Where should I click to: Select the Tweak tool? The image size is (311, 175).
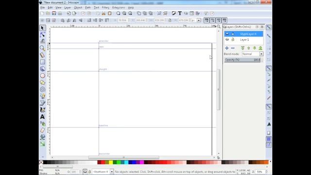[x=42, y=41]
